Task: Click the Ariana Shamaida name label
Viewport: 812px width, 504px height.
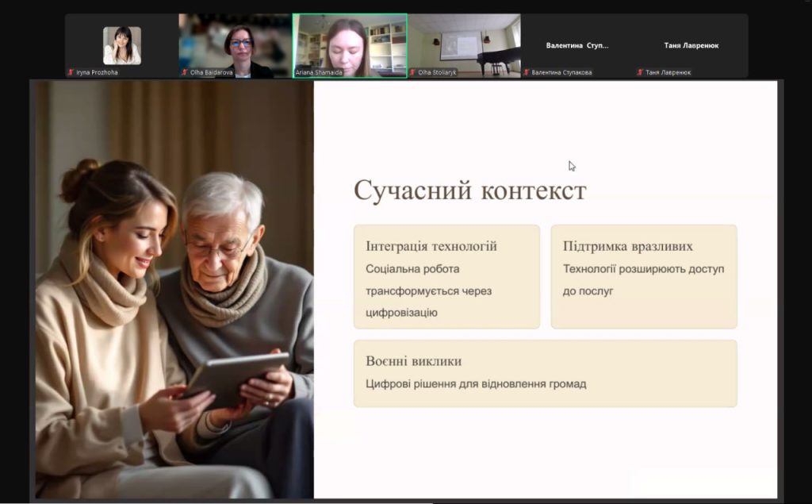Action: 319,72
